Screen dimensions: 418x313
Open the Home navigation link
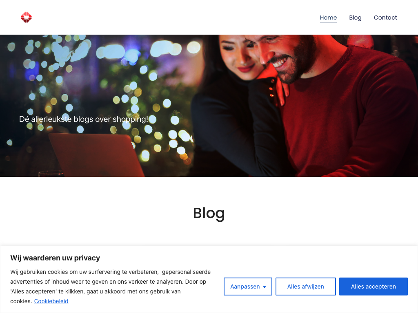[x=328, y=18]
